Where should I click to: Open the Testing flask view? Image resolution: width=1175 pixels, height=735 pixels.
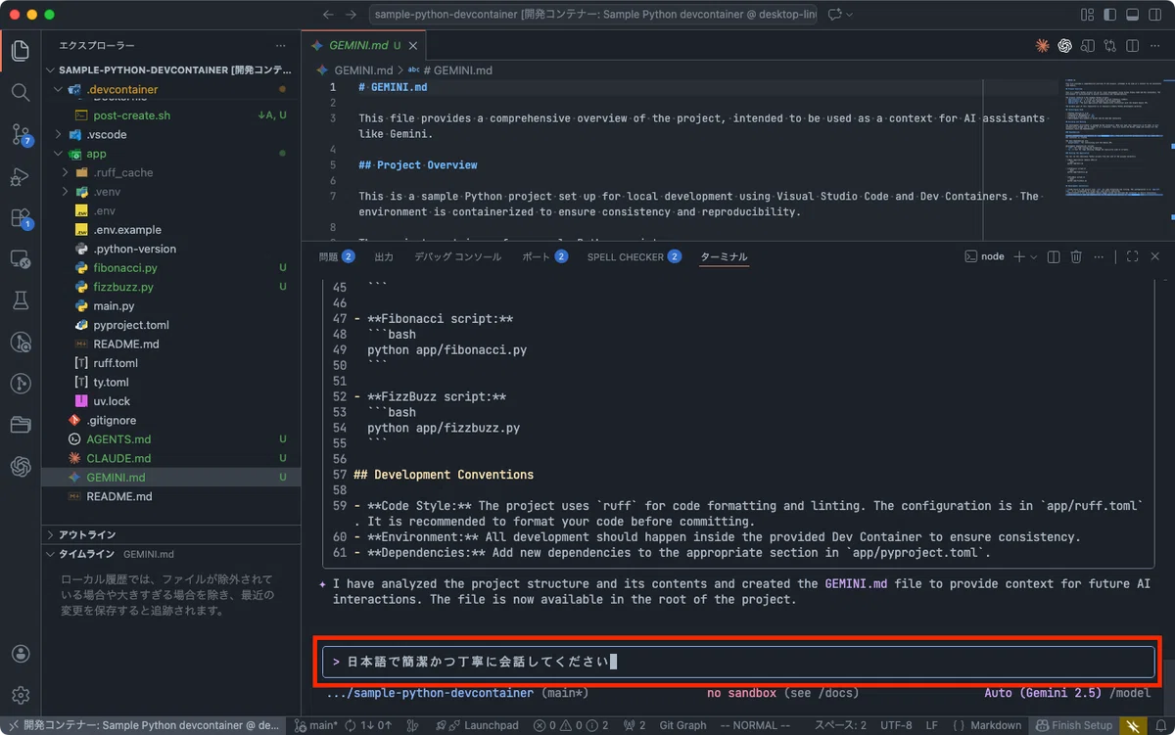tap(21, 300)
